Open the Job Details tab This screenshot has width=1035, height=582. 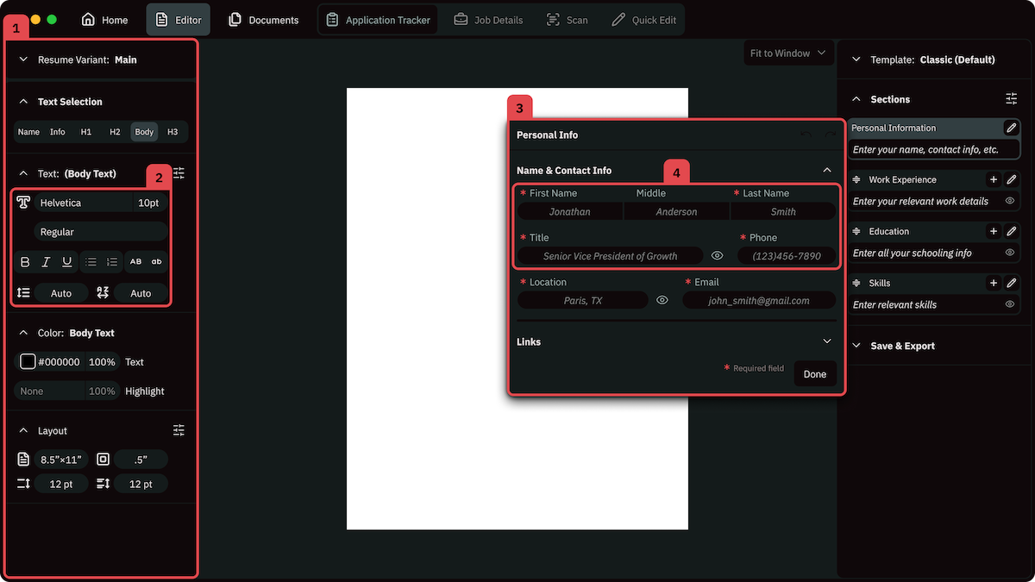pos(489,20)
